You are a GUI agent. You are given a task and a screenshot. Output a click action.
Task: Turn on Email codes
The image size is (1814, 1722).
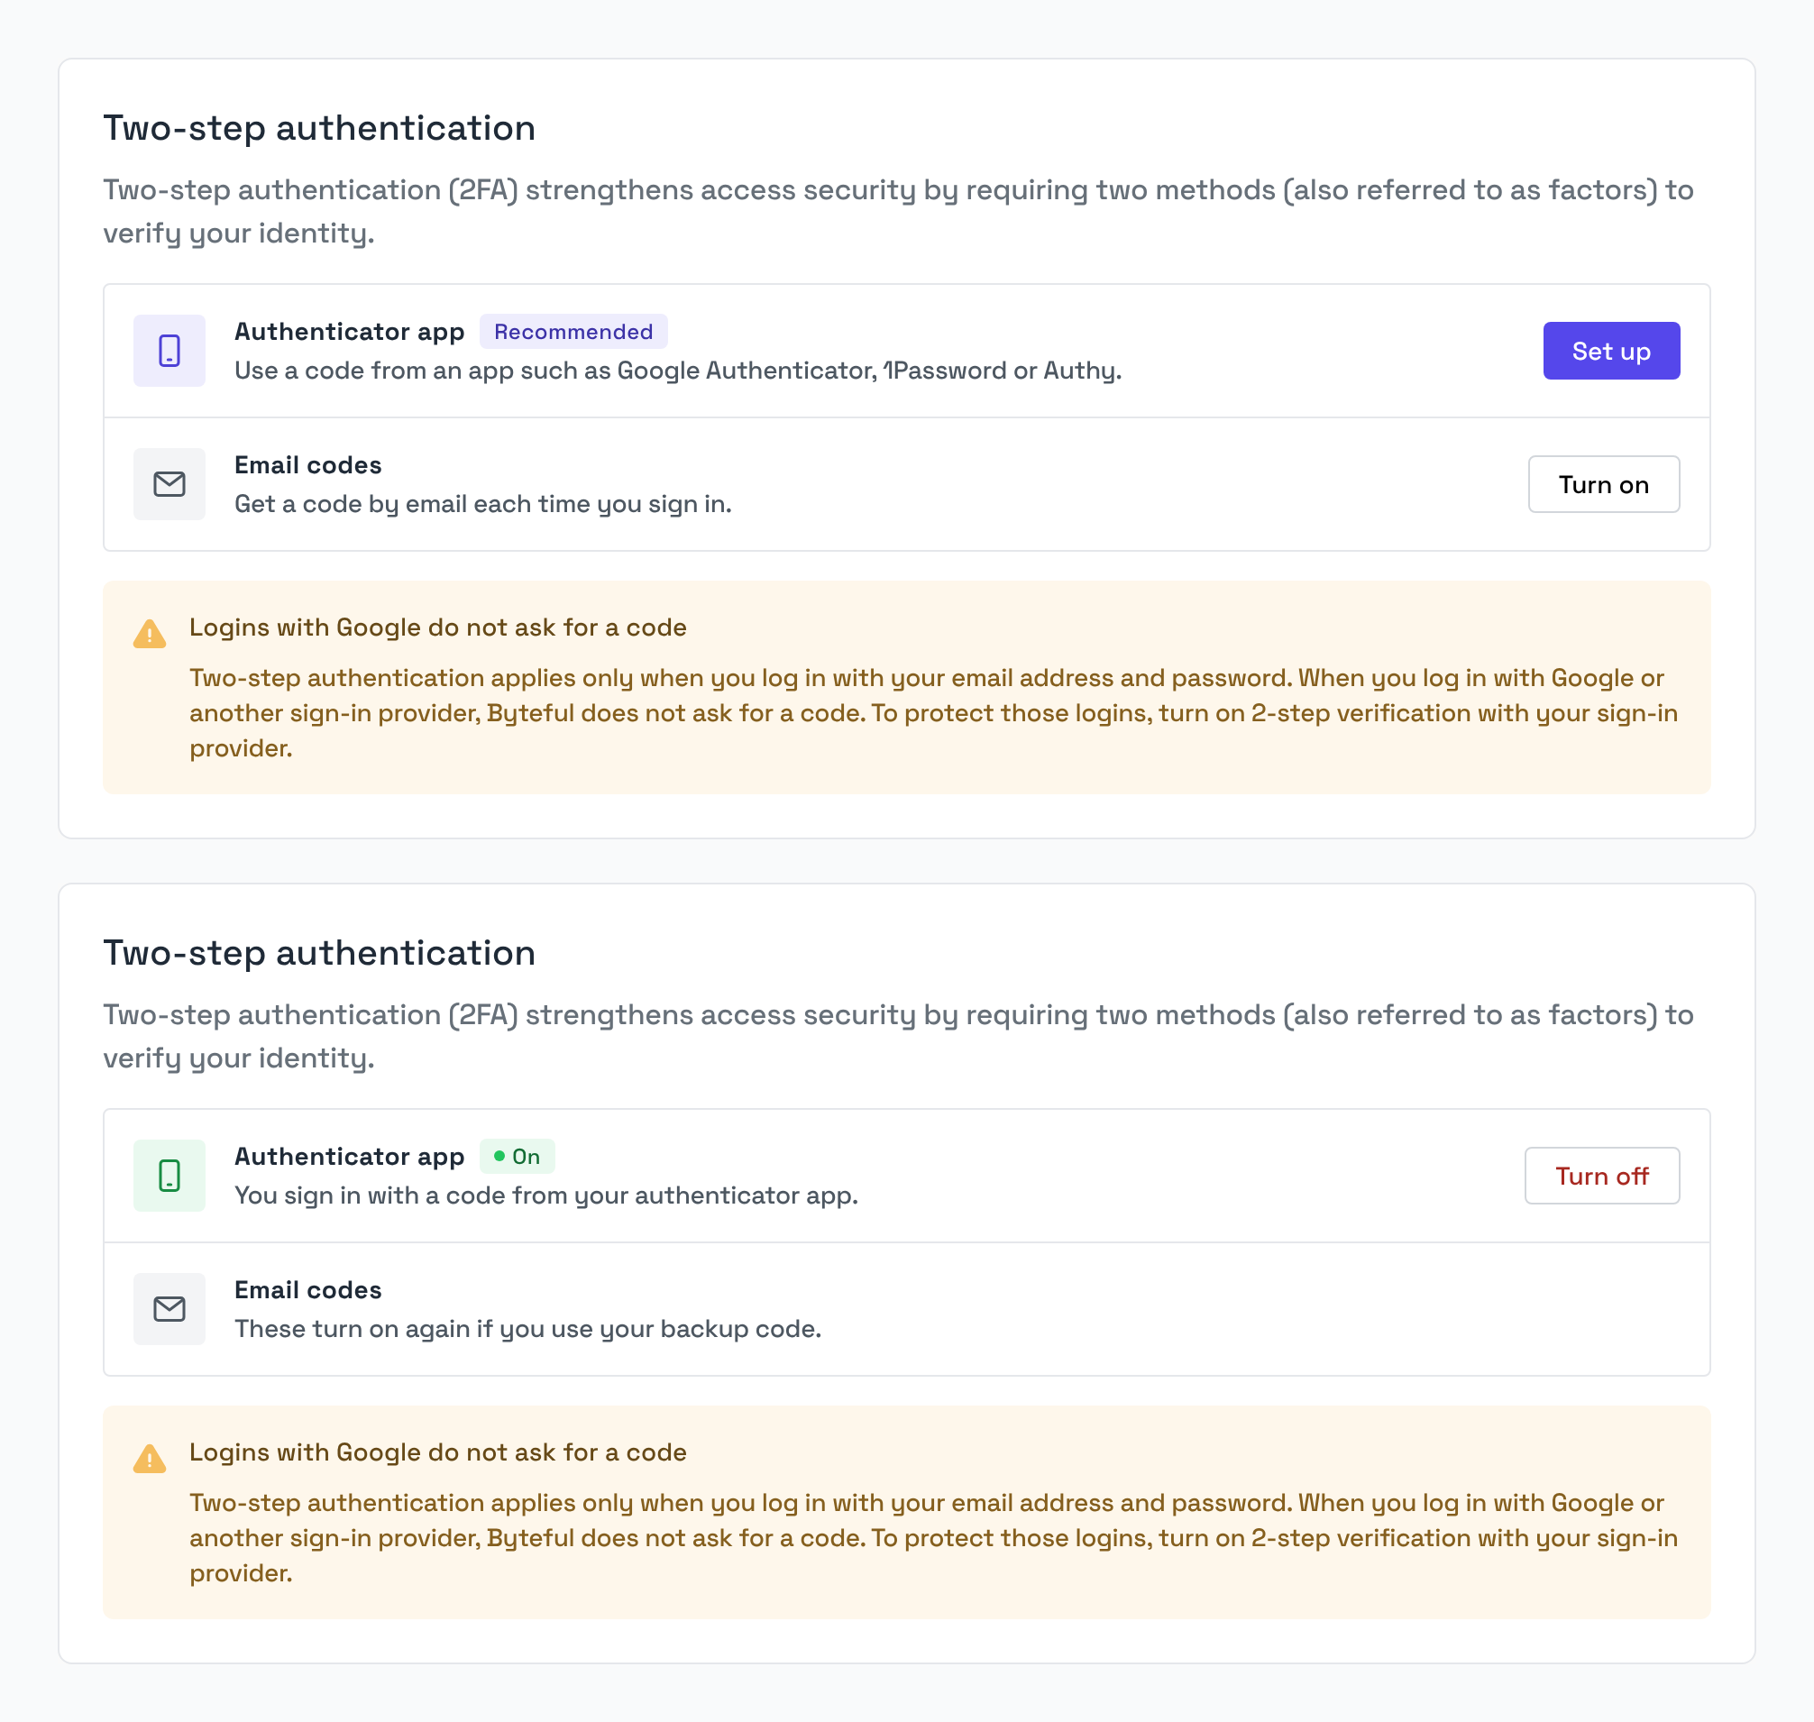[1604, 484]
